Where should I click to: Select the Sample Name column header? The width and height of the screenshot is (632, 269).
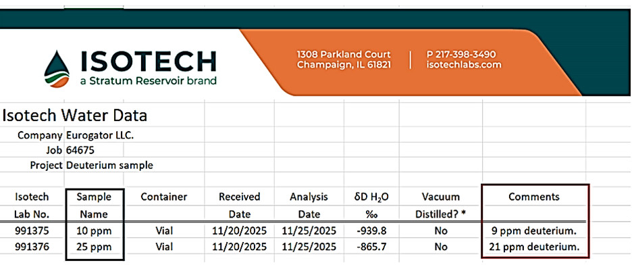tap(95, 205)
